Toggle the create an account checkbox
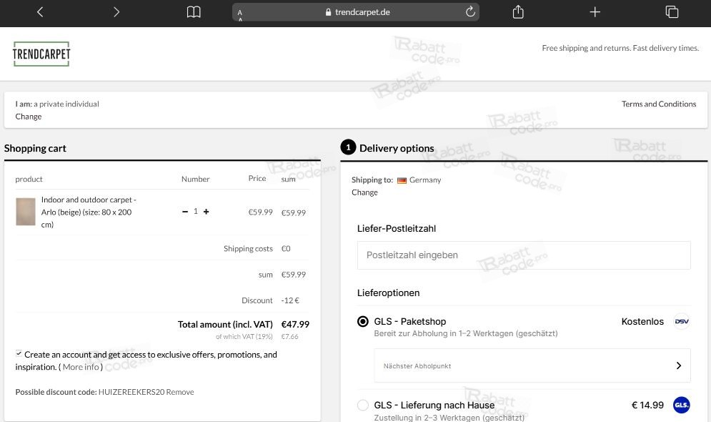The width and height of the screenshot is (711, 422). click(19, 353)
